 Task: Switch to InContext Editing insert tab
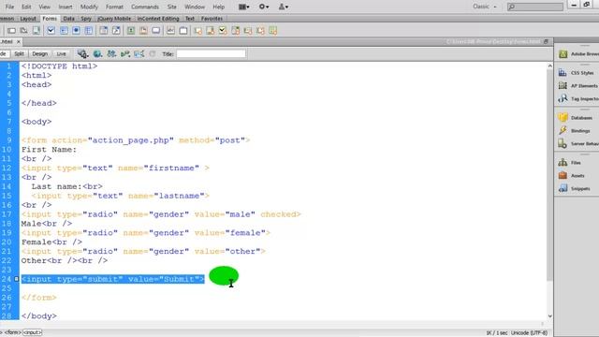click(x=158, y=19)
